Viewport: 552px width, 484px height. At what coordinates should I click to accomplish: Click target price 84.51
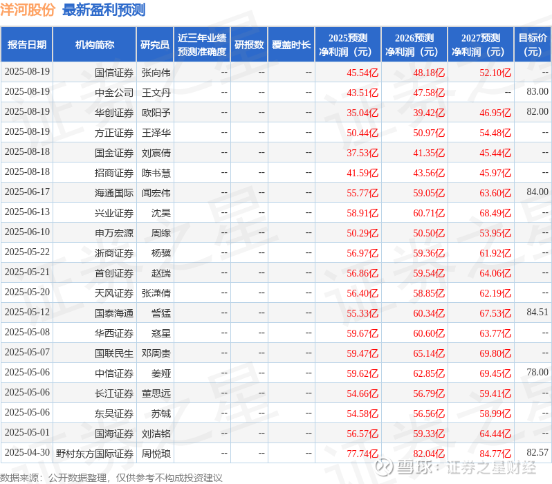point(537,313)
